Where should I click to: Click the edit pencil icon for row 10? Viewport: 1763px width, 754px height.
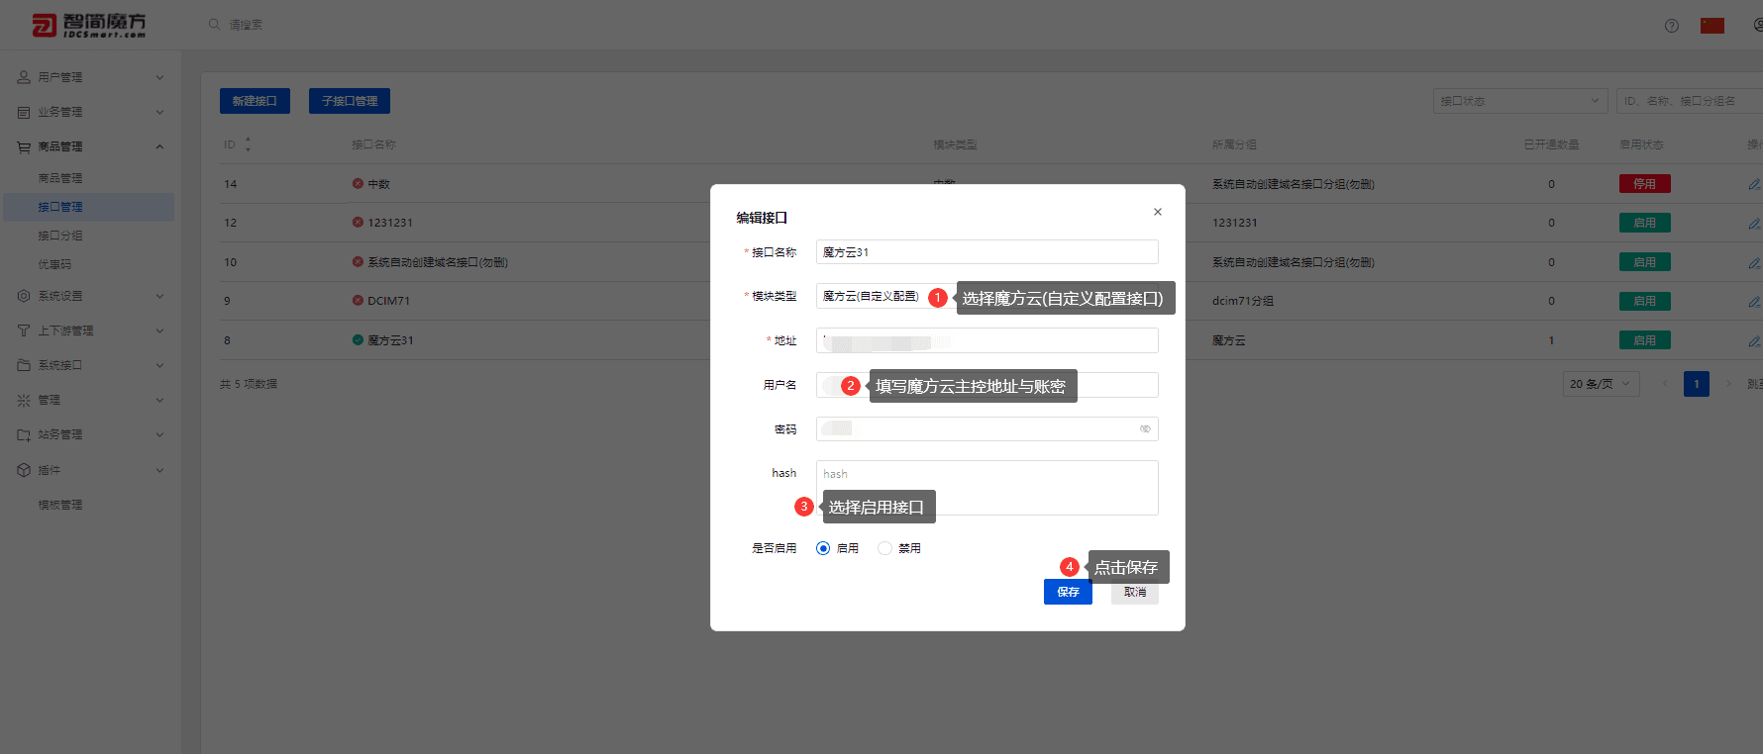1754,263
